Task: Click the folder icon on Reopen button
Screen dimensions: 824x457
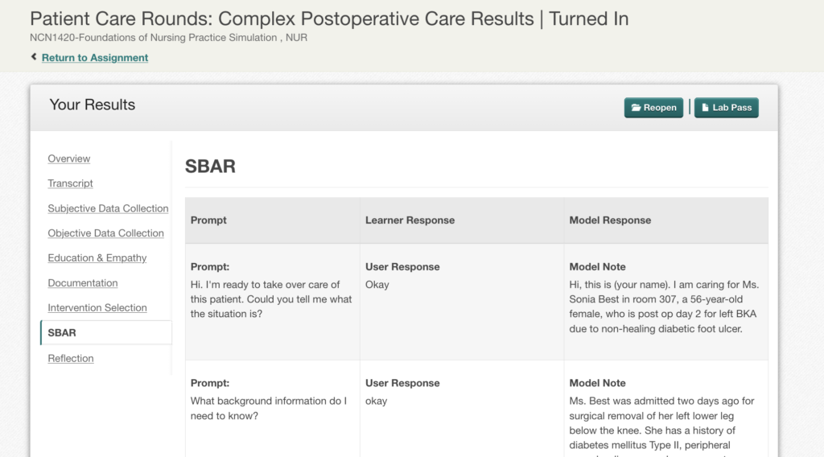Action: (636, 108)
